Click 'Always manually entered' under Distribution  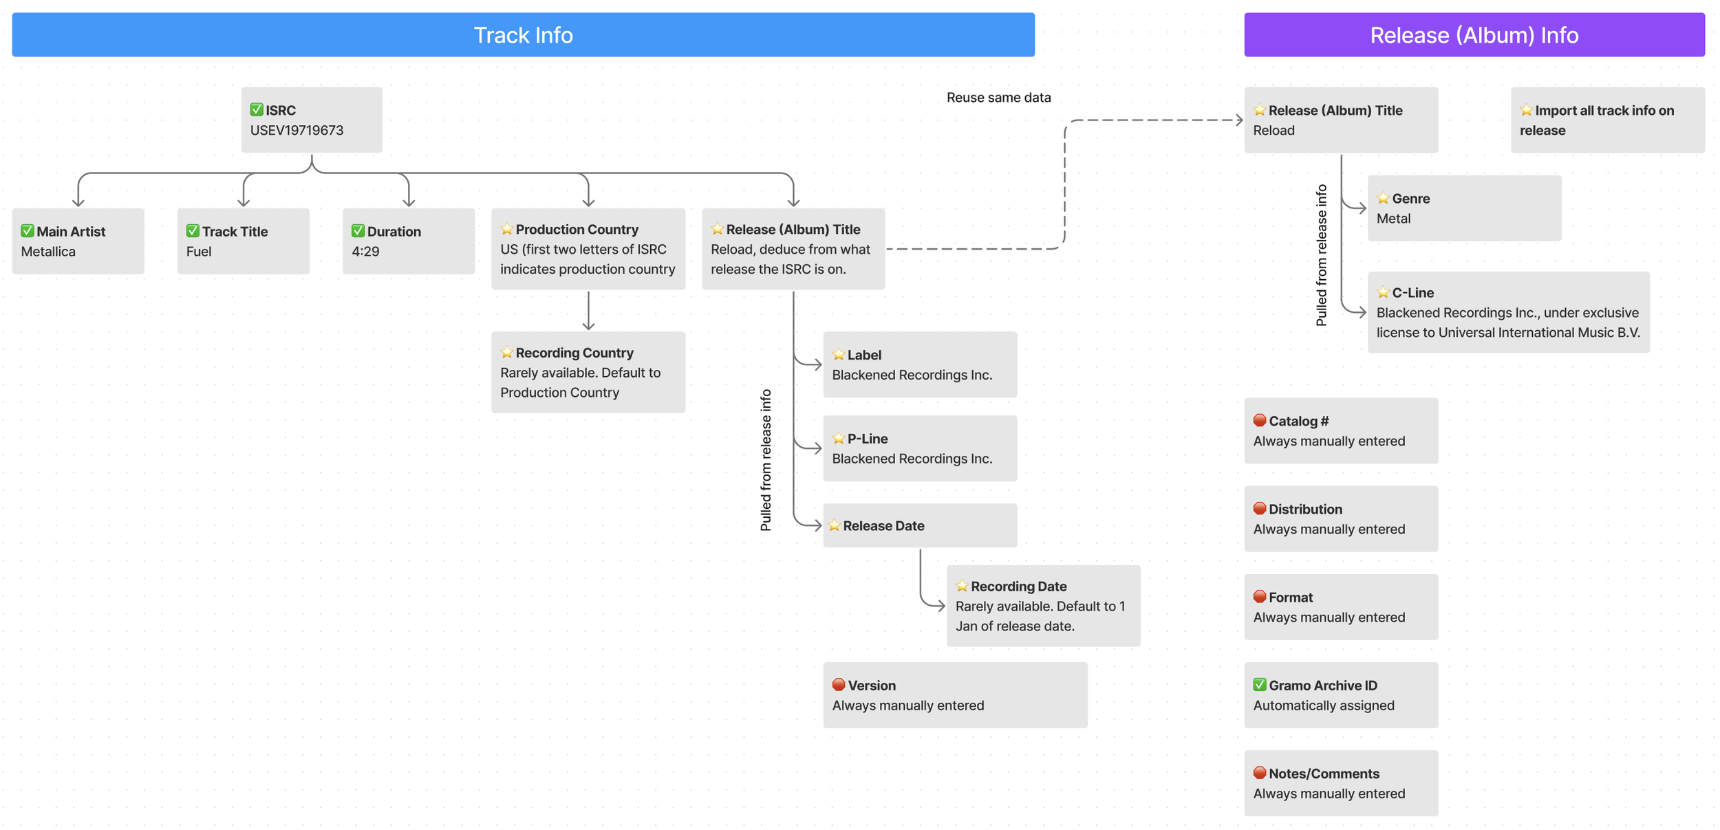[1329, 529]
